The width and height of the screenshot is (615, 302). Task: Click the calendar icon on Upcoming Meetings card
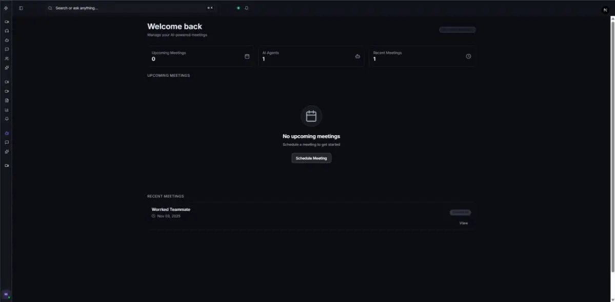(x=247, y=56)
